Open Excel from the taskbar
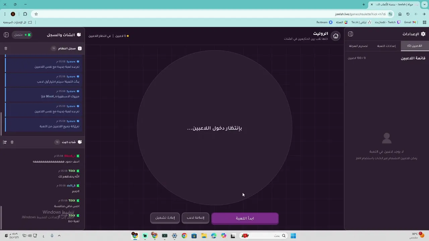Viewport: 429px width, 241px height. tap(165, 236)
